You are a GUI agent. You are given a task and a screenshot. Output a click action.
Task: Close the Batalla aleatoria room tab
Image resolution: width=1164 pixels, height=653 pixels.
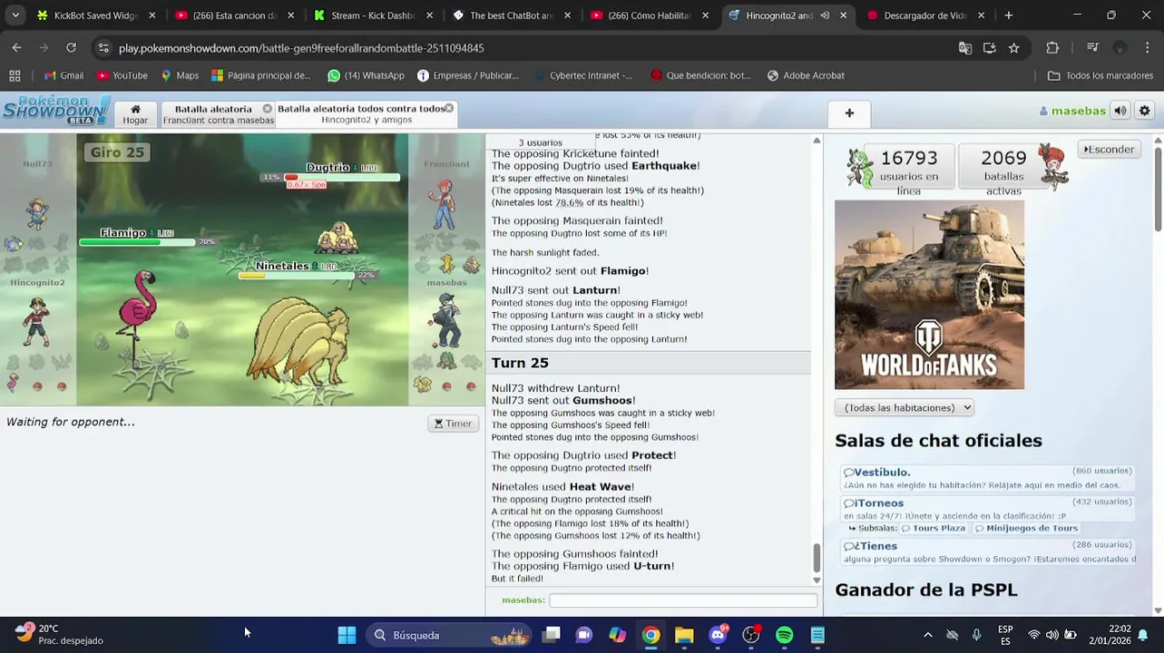268,109
